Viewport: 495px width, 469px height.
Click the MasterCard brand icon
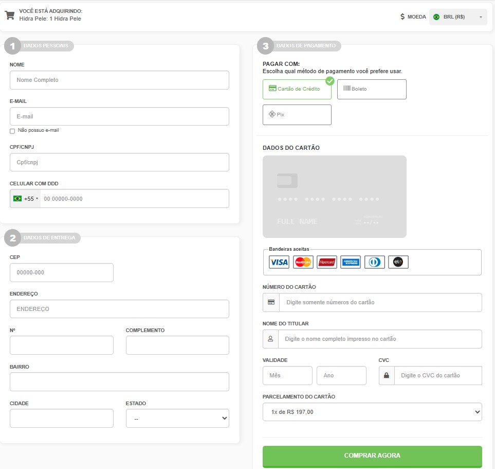303,262
